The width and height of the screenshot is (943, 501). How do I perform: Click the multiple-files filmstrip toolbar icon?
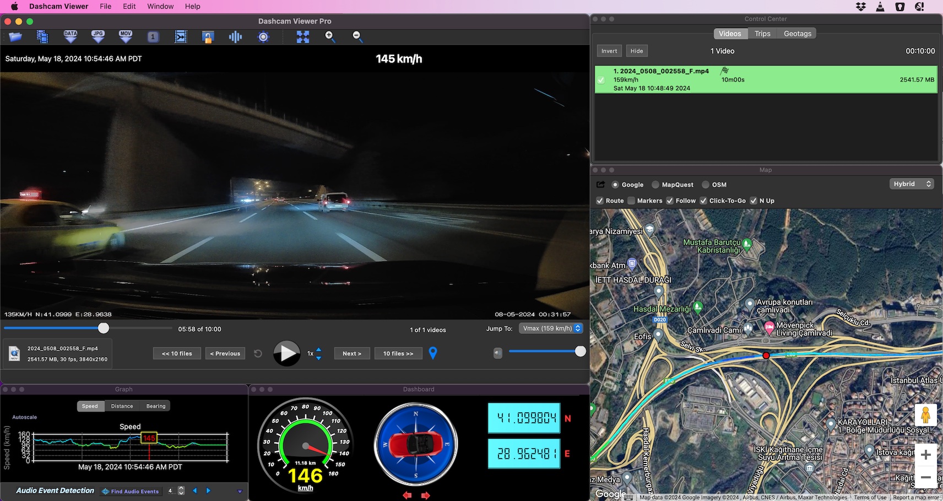(42, 37)
